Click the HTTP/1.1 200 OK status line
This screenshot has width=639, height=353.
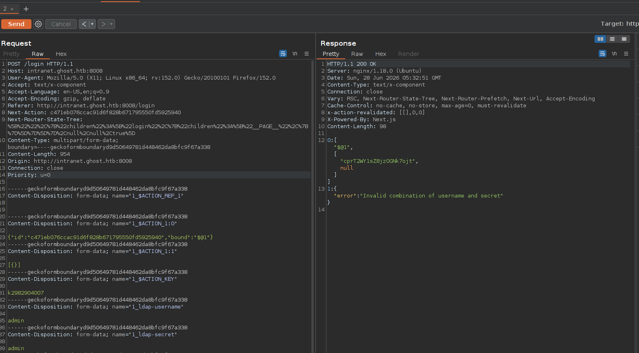click(352, 64)
